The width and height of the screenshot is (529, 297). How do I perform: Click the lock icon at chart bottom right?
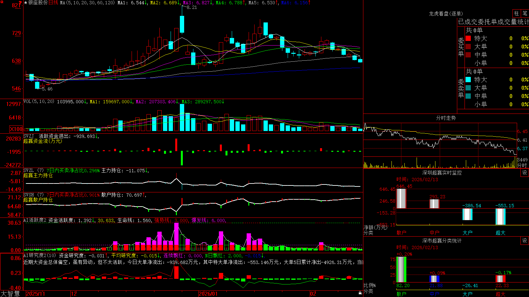[x=360, y=293]
